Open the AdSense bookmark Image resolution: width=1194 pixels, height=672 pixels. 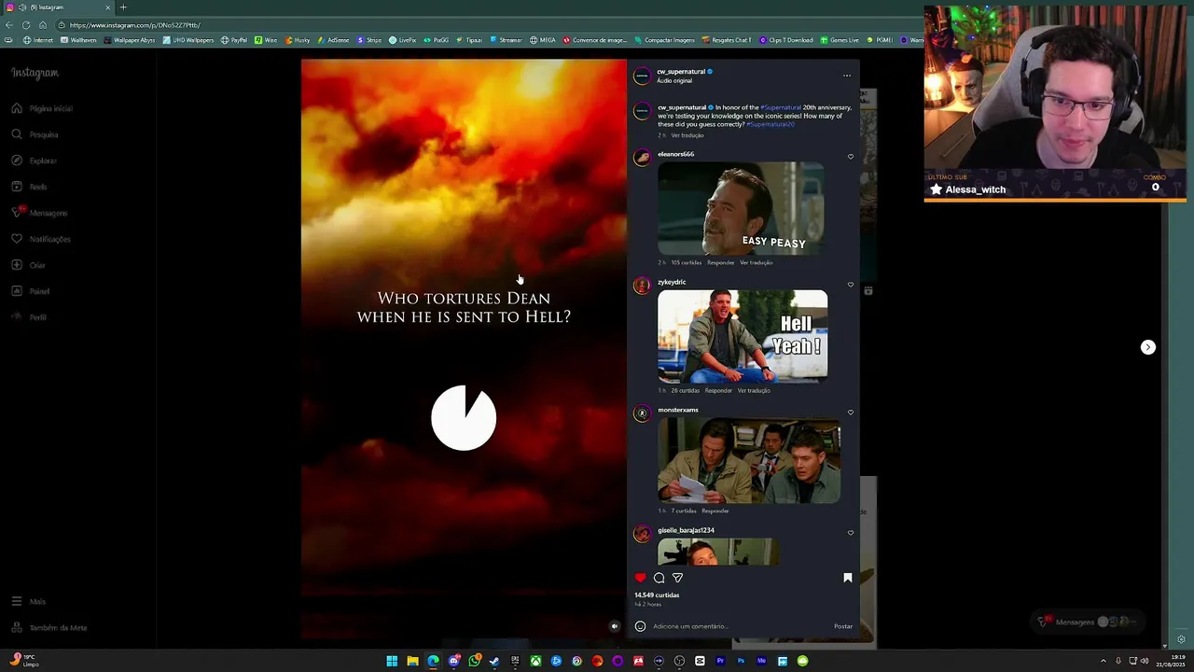click(x=333, y=40)
